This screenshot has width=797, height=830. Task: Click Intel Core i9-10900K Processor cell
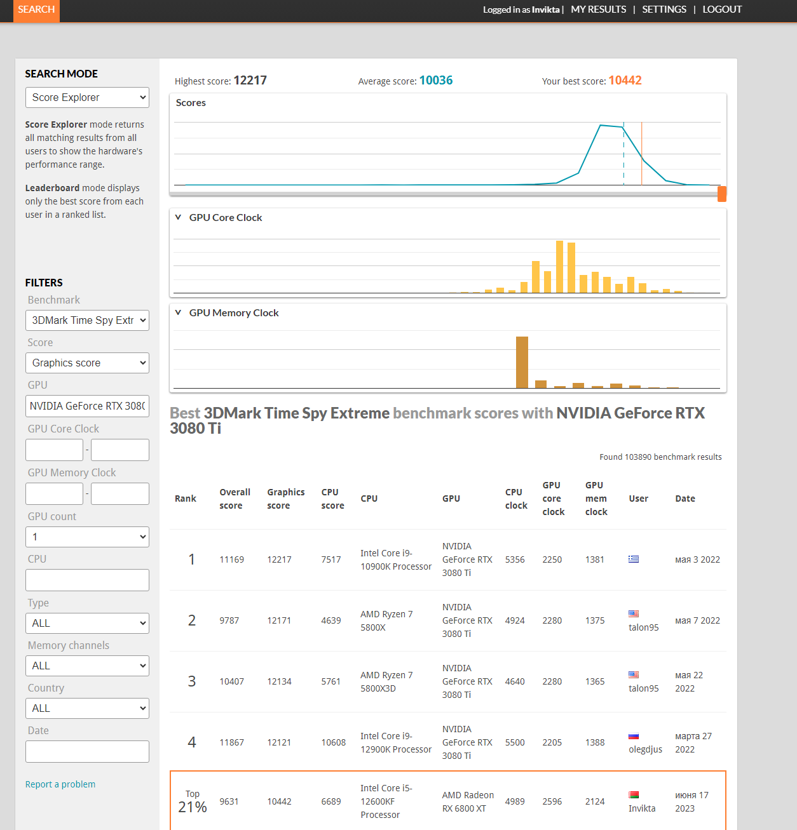tap(396, 559)
